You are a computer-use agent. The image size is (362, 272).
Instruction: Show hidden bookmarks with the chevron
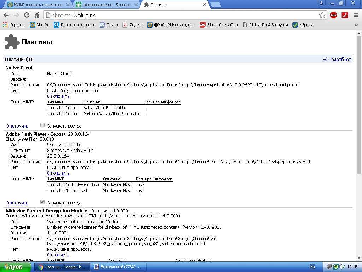tap(356, 25)
